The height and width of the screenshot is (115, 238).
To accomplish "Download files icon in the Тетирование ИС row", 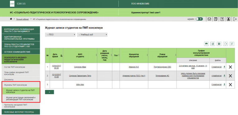I will click(x=224, y=76).
